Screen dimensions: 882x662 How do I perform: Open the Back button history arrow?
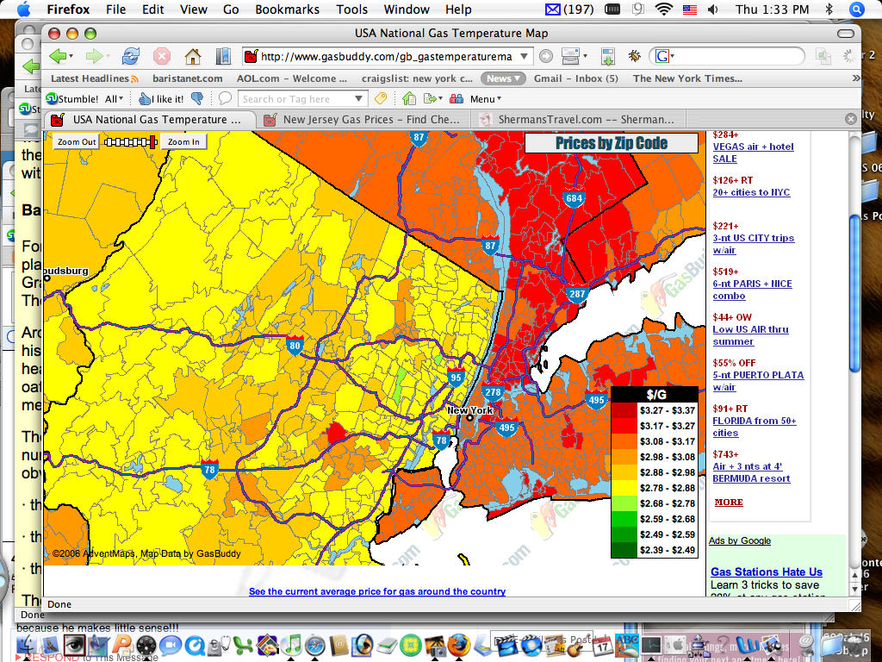[71, 56]
